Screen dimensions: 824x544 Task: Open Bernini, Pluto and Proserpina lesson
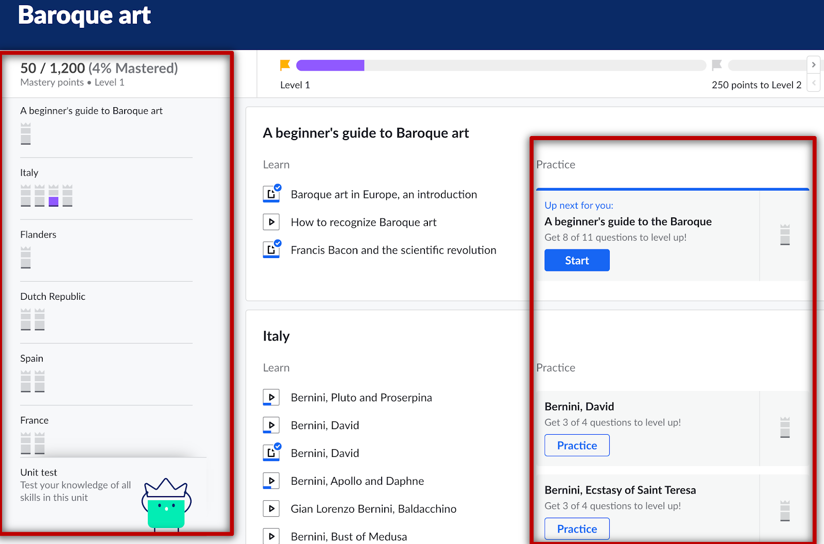click(361, 397)
